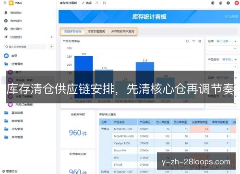Open 我的待办 with the bell icon
Image resolution: width=240 pixels, height=174 pixels.
pyautogui.click(x=13, y=12)
